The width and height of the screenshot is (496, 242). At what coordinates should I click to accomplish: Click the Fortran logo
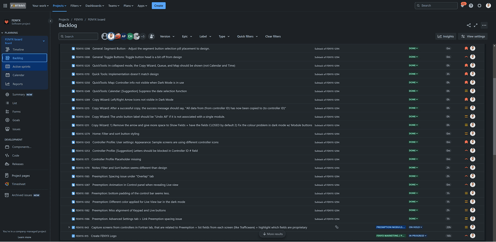[x=18, y=6]
